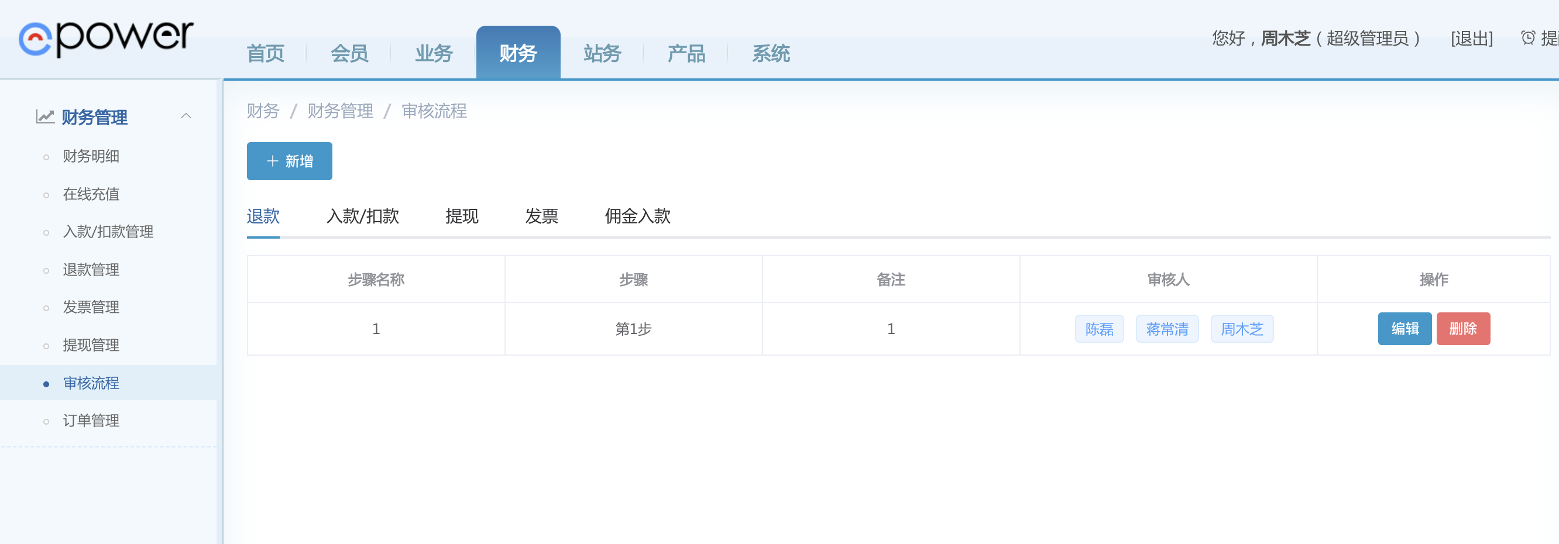
Task: Open the 产品 top navigation tab
Action: click(686, 53)
